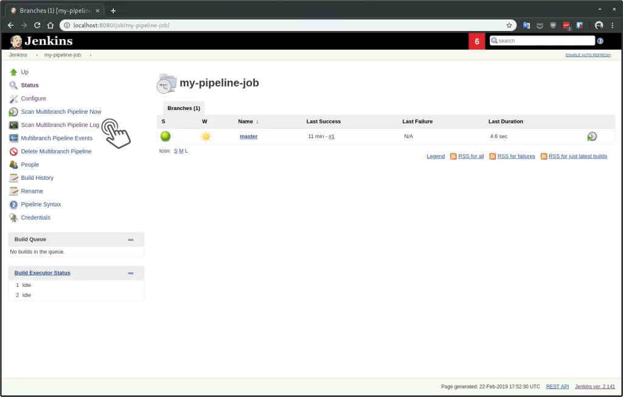
Task: Go back in browser history
Action: click(x=11, y=26)
